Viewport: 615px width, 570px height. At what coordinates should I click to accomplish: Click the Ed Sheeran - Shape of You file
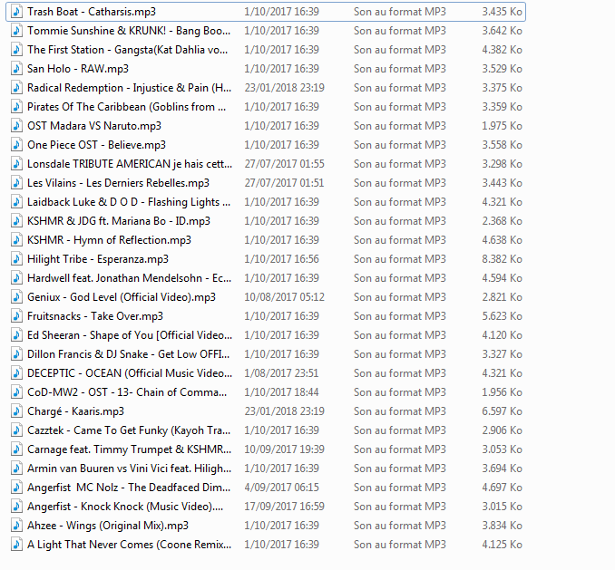tap(129, 335)
